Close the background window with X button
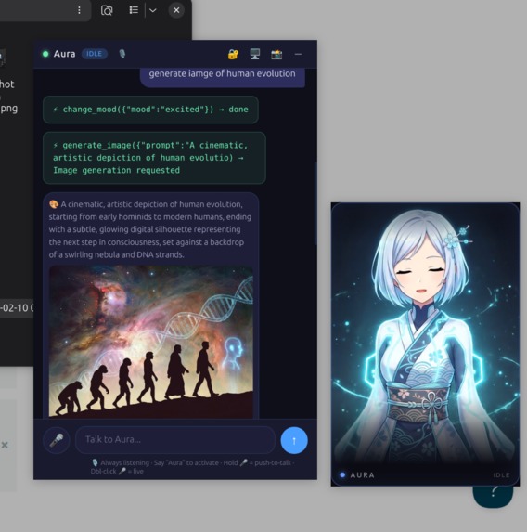This screenshot has height=532, width=527. 176,10
